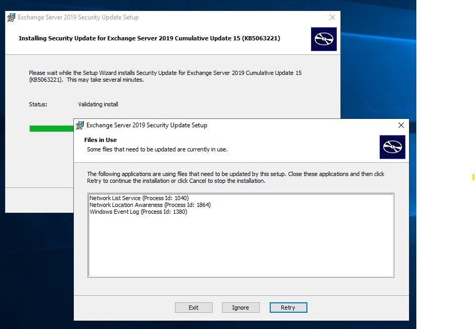Click the 'Status:' label in background window
Viewport: 475px width, 329px height.
click(x=38, y=104)
